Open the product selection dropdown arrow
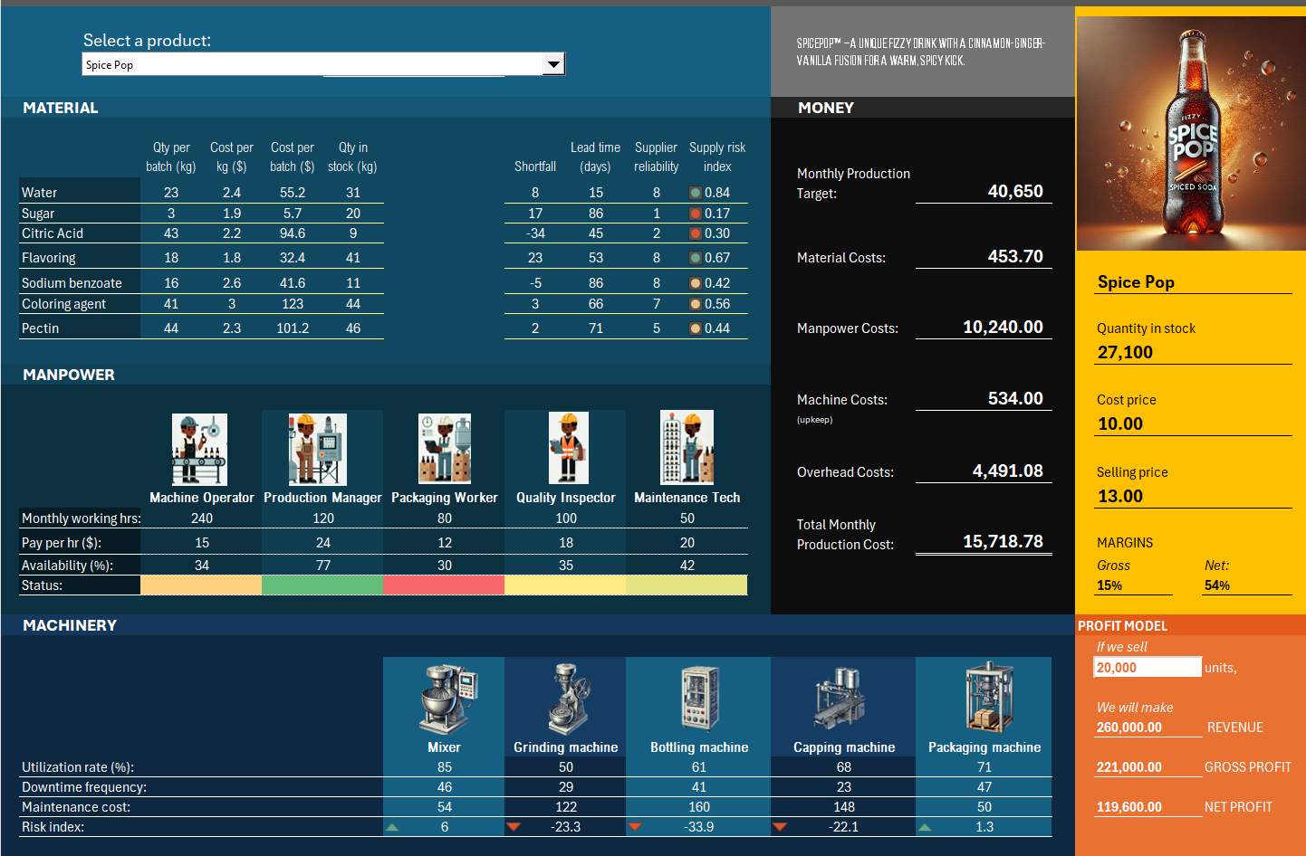This screenshot has height=856, width=1306. tap(553, 64)
